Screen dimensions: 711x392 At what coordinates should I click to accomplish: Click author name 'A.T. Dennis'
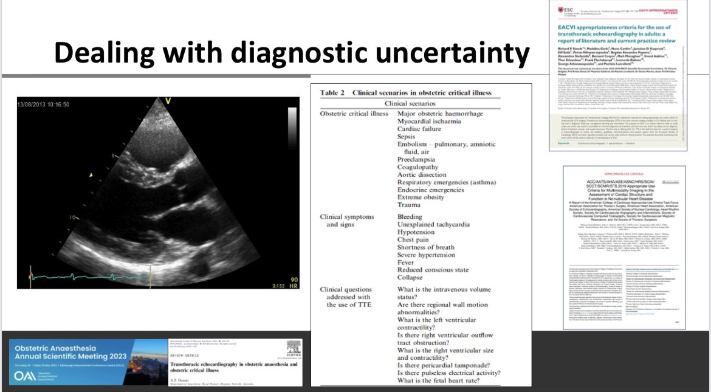pyautogui.click(x=179, y=379)
